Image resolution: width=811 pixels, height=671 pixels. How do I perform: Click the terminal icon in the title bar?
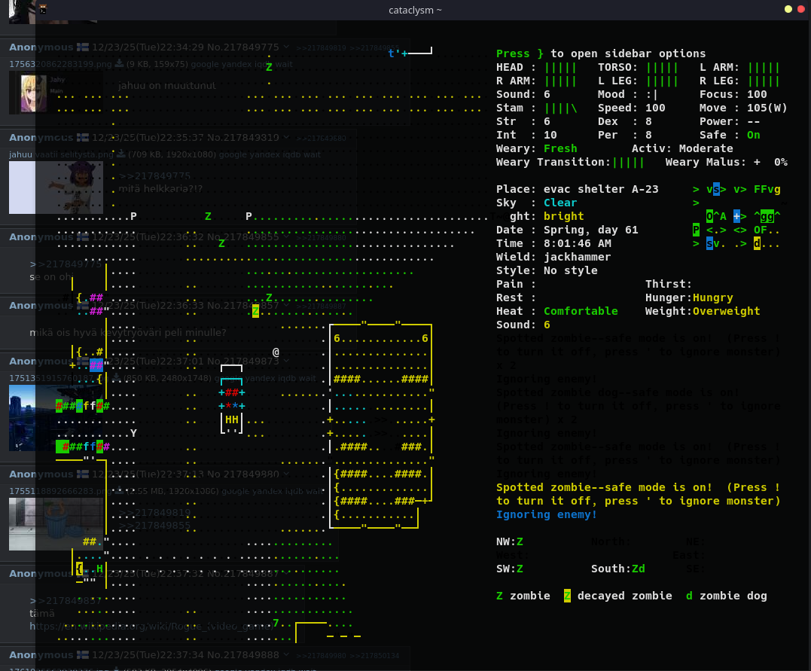coord(44,9)
